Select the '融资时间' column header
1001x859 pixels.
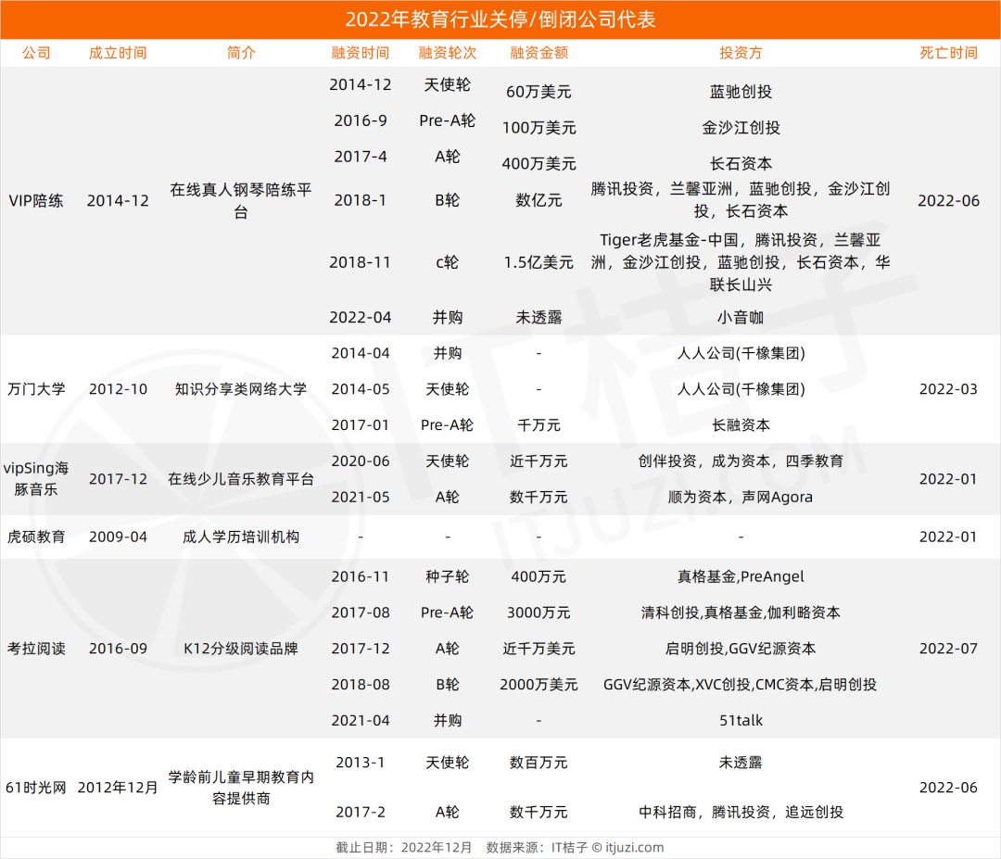(360, 53)
